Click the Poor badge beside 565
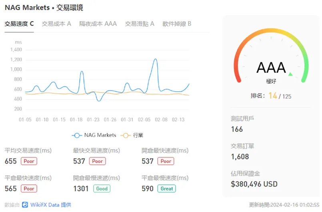The width and height of the screenshot is (322, 212). click(x=29, y=188)
